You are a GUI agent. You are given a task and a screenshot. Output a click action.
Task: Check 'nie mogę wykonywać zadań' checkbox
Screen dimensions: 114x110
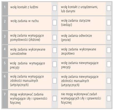pyautogui.click(x=109, y=99)
